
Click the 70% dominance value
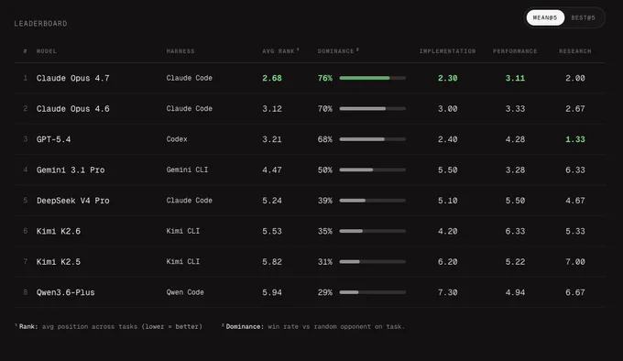[324, 109]
